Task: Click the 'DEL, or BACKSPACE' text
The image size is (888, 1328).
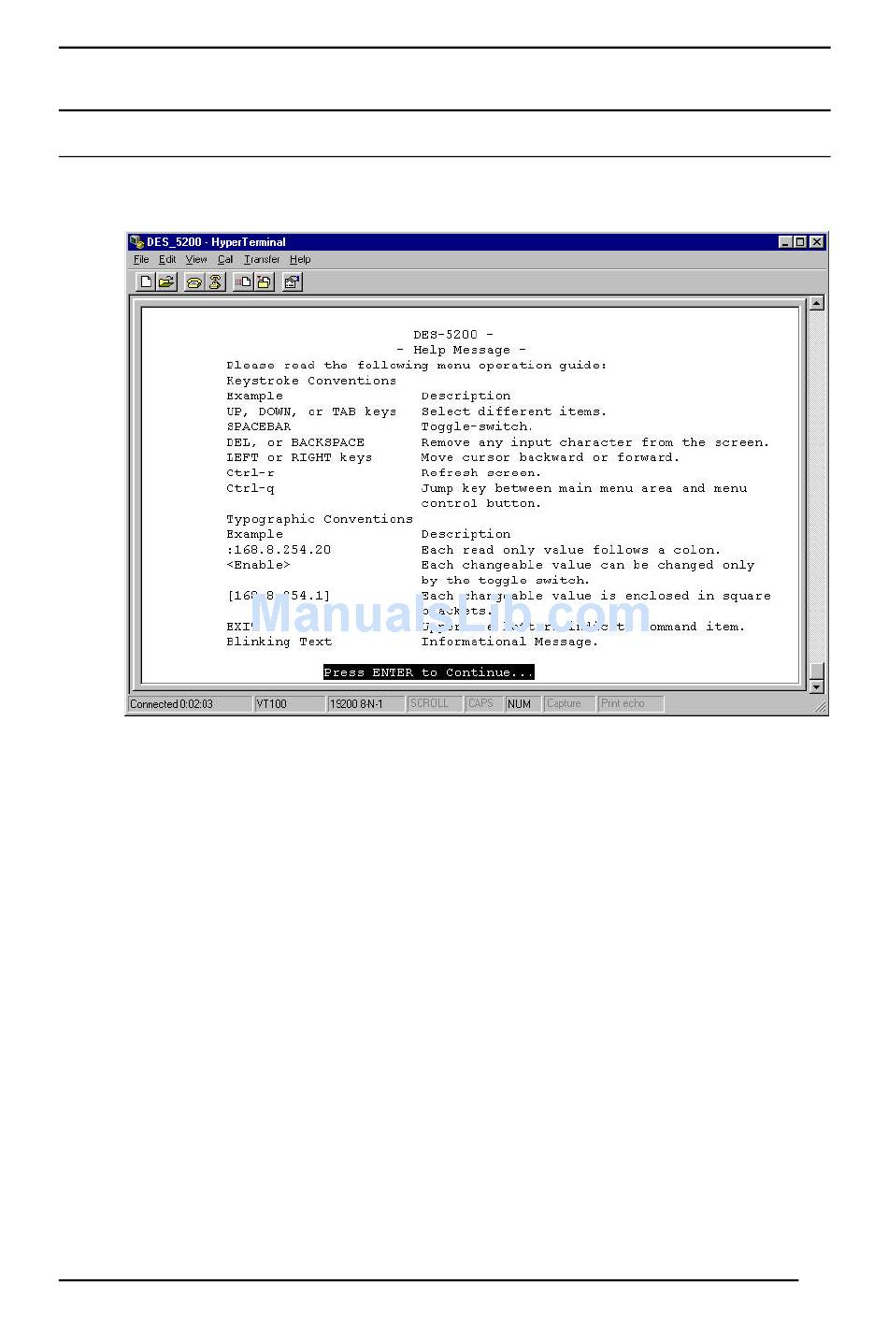Action: coord(295,442)
